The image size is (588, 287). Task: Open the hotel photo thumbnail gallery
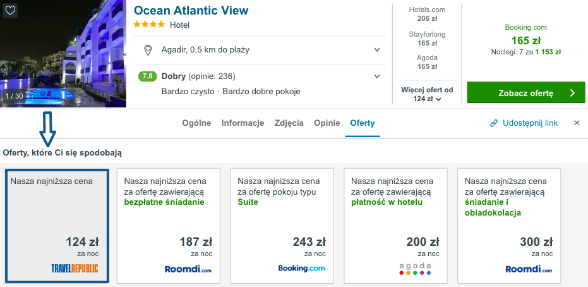(x=63, y=54)
